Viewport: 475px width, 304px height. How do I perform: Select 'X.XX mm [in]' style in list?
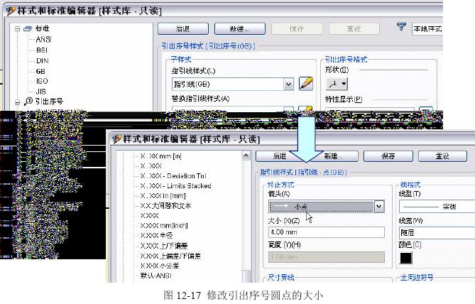point(161,156)
